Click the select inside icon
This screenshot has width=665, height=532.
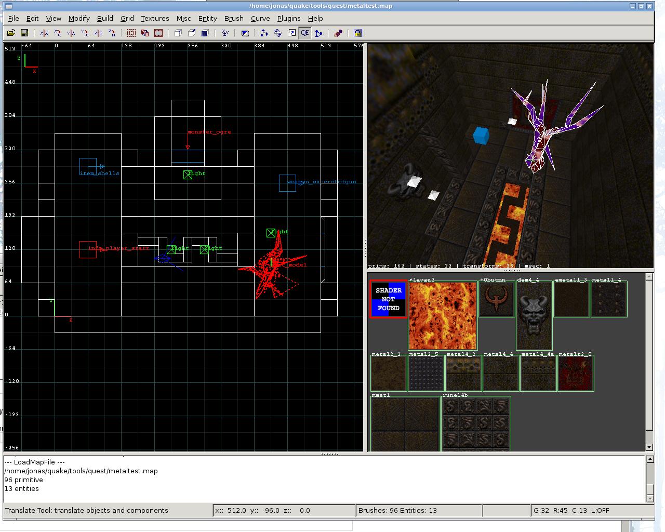[x=158, y=33]
